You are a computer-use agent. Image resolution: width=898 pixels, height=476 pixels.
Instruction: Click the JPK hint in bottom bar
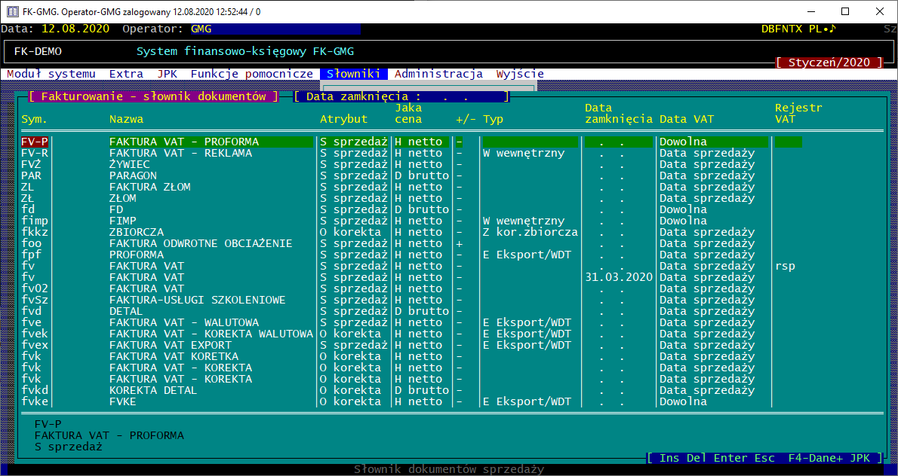pyautogui.click(x=860, y=458)
